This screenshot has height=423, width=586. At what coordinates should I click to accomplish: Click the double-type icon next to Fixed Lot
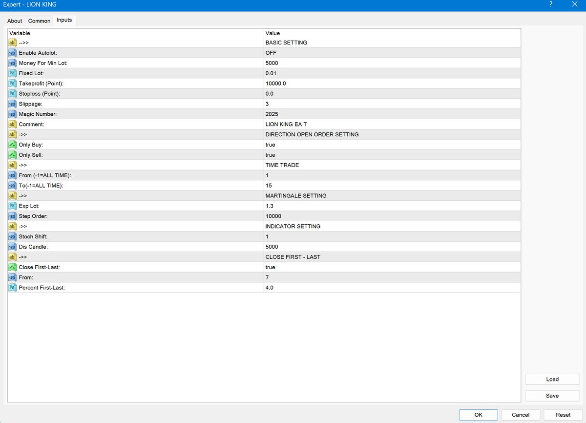click(13, 73)
